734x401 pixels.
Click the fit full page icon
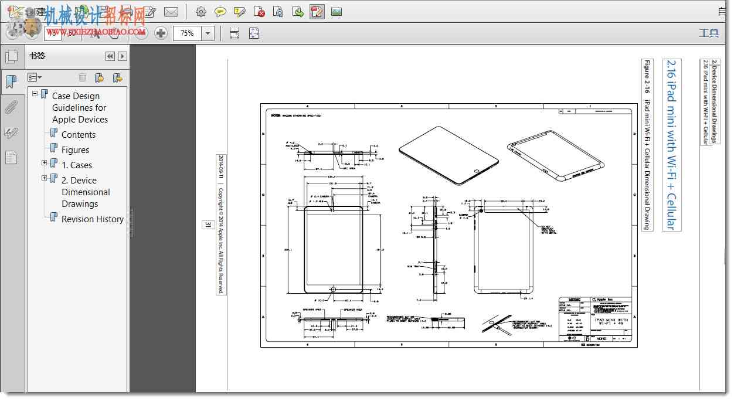[x=254, y=33]
